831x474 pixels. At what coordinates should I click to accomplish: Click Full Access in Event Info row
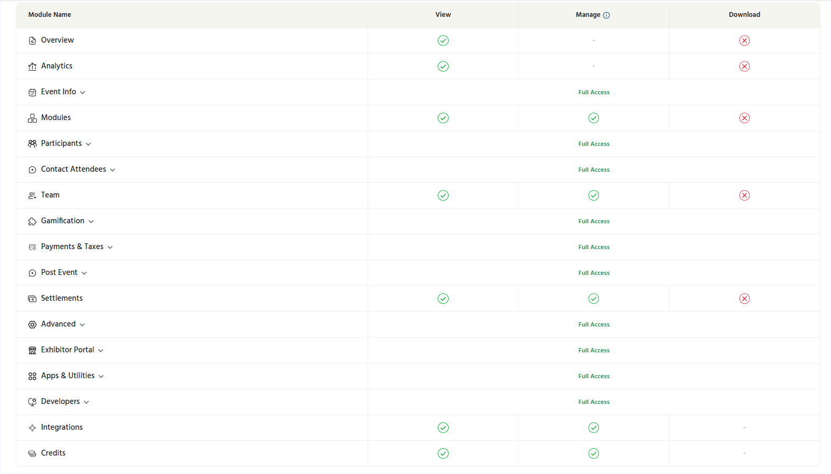coord(594,92)
